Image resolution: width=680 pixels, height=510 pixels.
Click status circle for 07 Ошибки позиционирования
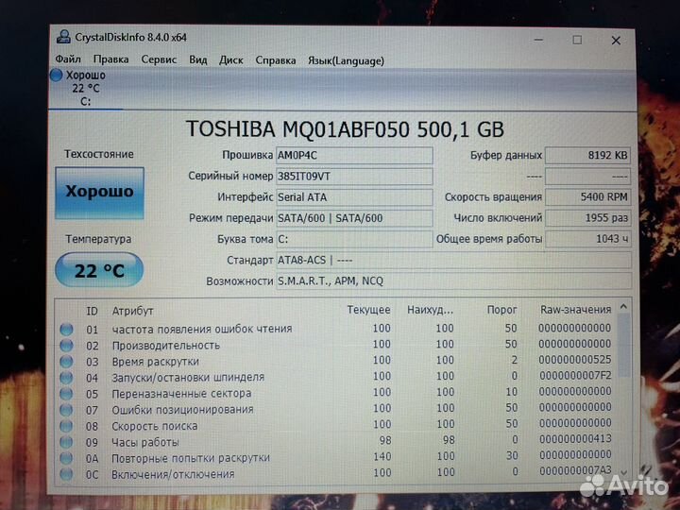point(66,410)
